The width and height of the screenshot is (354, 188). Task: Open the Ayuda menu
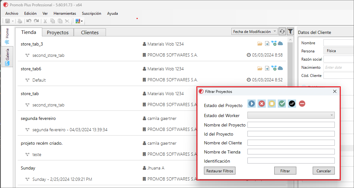point(113,13)
